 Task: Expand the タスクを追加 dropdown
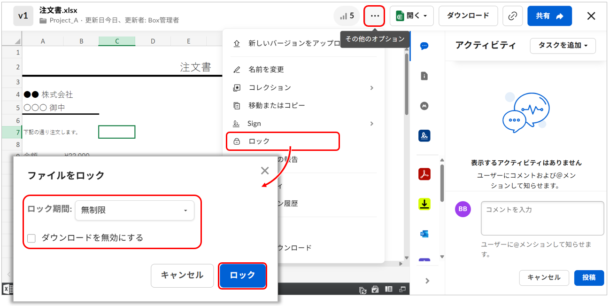tap(563, 46)
